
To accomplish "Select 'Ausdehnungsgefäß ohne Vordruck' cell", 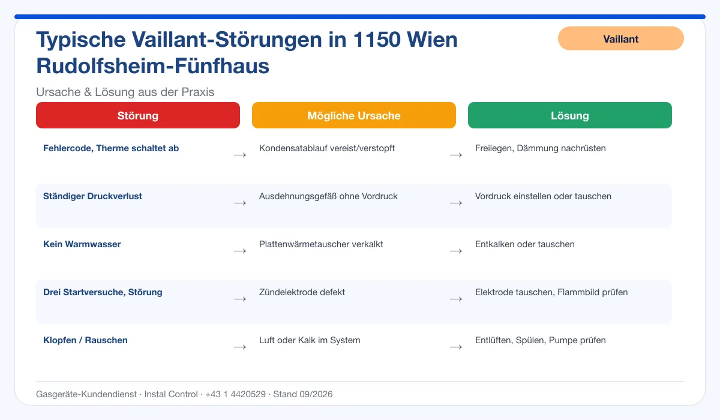I will pos(328,196).
